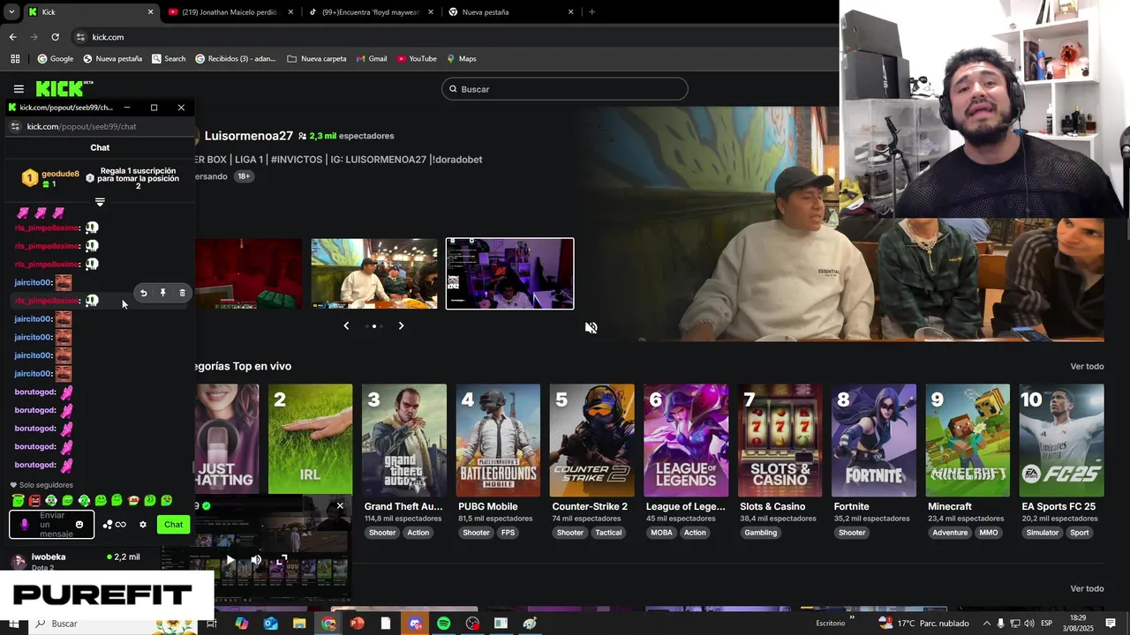The width and height of the screenshot is (1130, 635).
Task: Click the Simulator tag
Action: click(x=1042, y=533)
